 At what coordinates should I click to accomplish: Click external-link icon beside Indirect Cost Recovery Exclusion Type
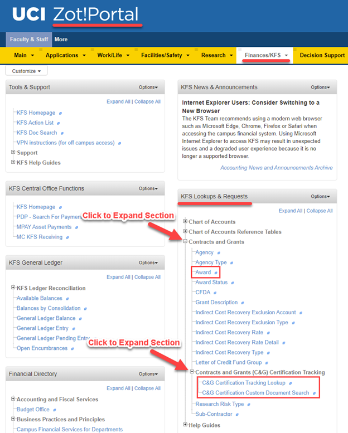293,323
